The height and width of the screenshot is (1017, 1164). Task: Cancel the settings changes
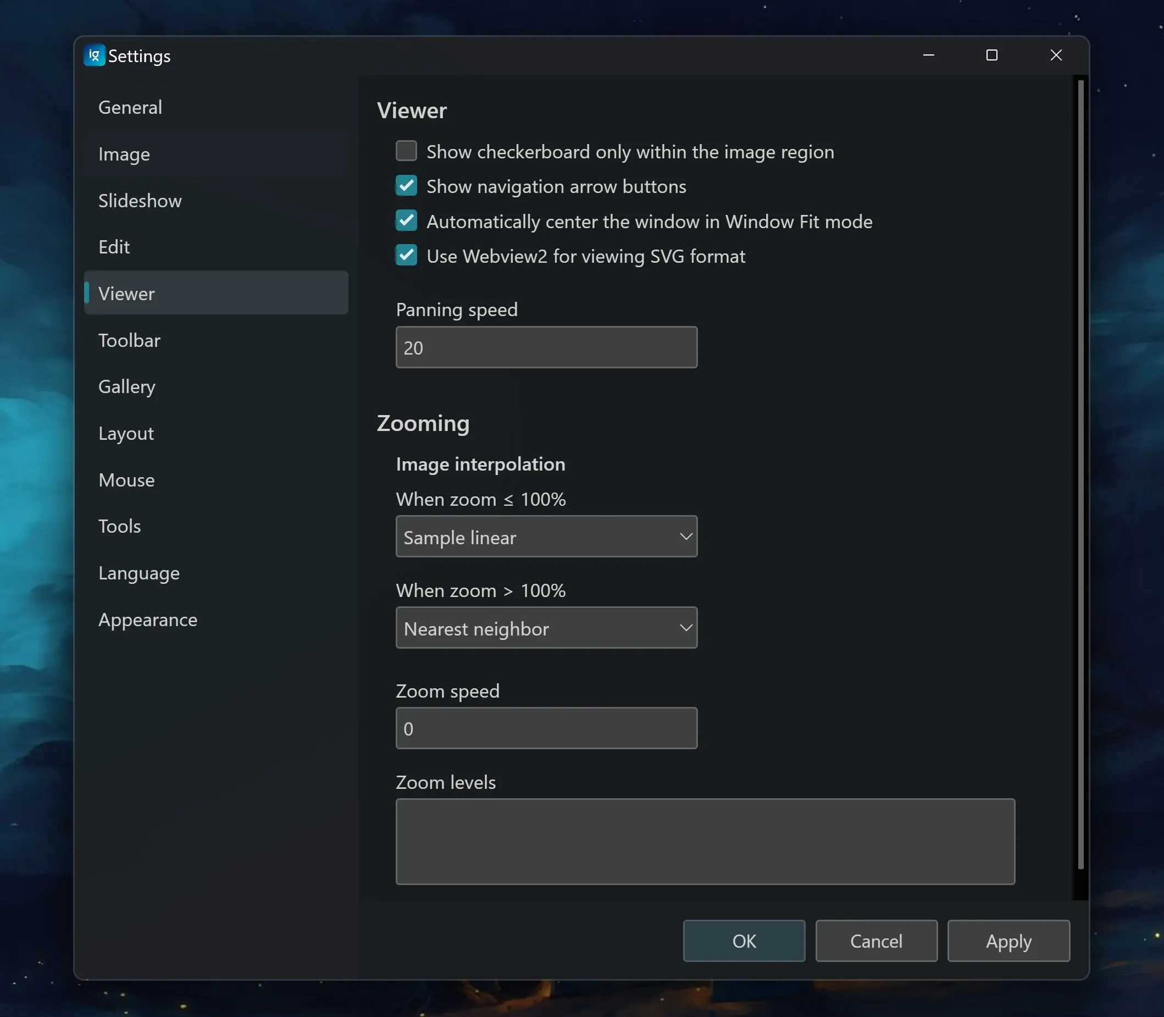pyautogui.click(x=876, y=942)
